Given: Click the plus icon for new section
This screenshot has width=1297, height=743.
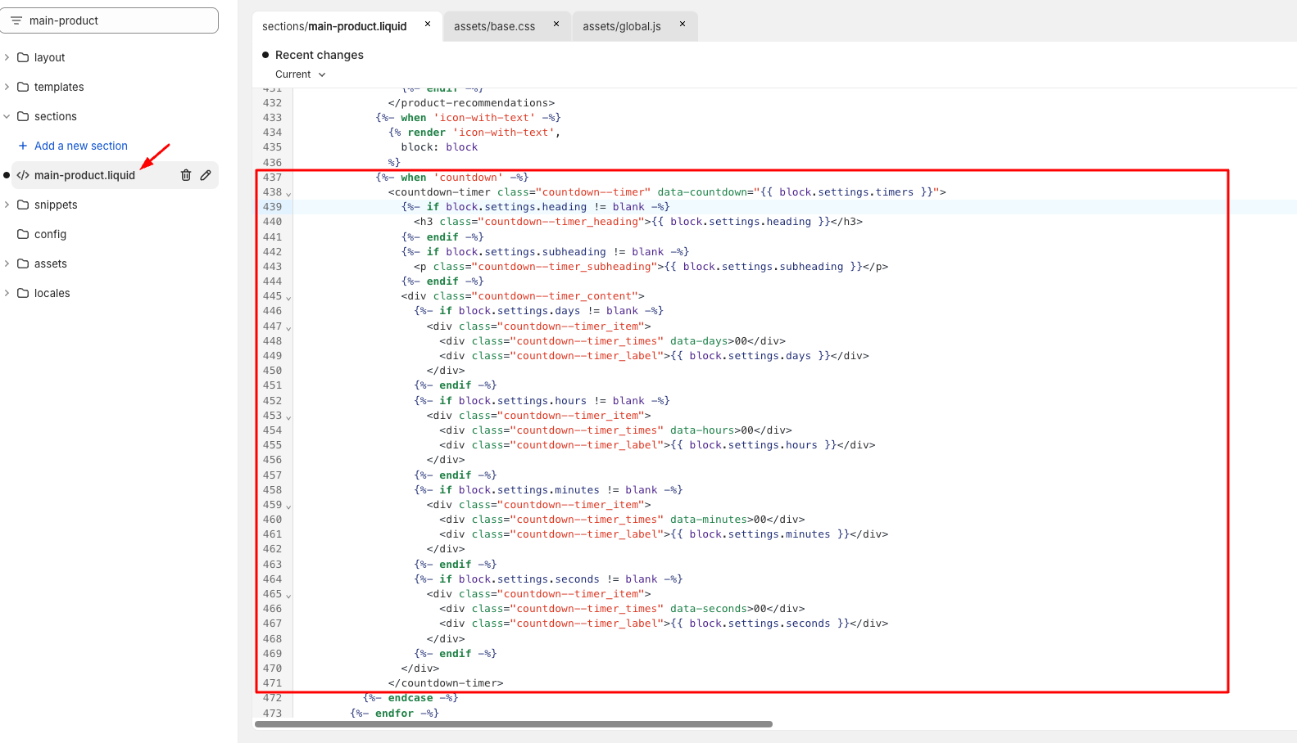Looking at the screenshot, I should click(23, 146).
